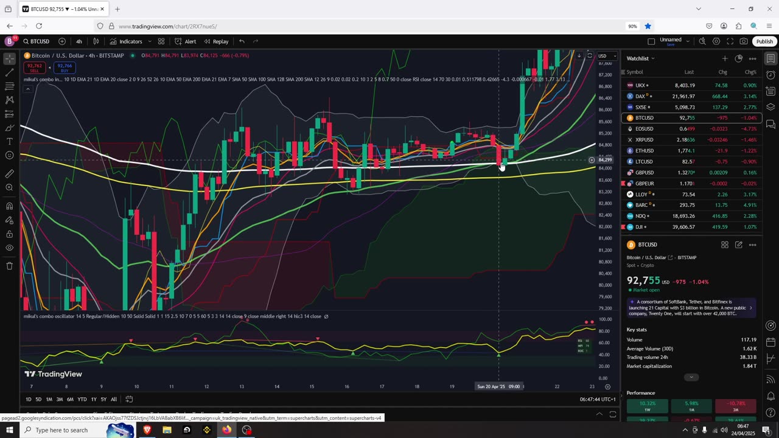Open the layout setup square icon
Viewport: 779px width, 438px height.
click(651, 41)
